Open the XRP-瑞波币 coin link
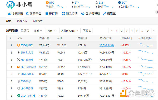 pyautogui.click(x=27, y=60)
